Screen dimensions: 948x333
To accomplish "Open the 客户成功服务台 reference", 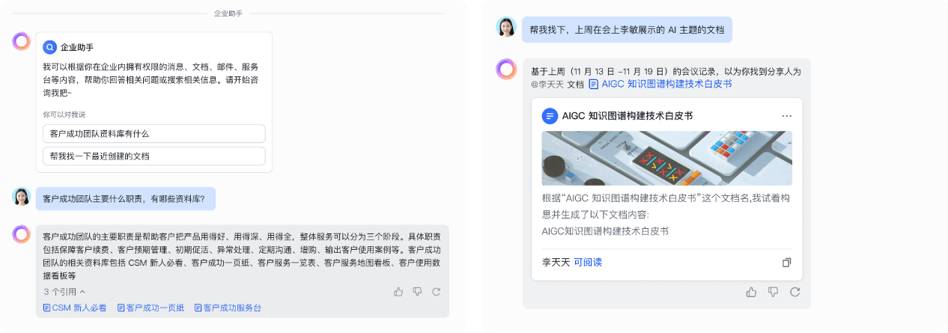I will tap(228, 308).
